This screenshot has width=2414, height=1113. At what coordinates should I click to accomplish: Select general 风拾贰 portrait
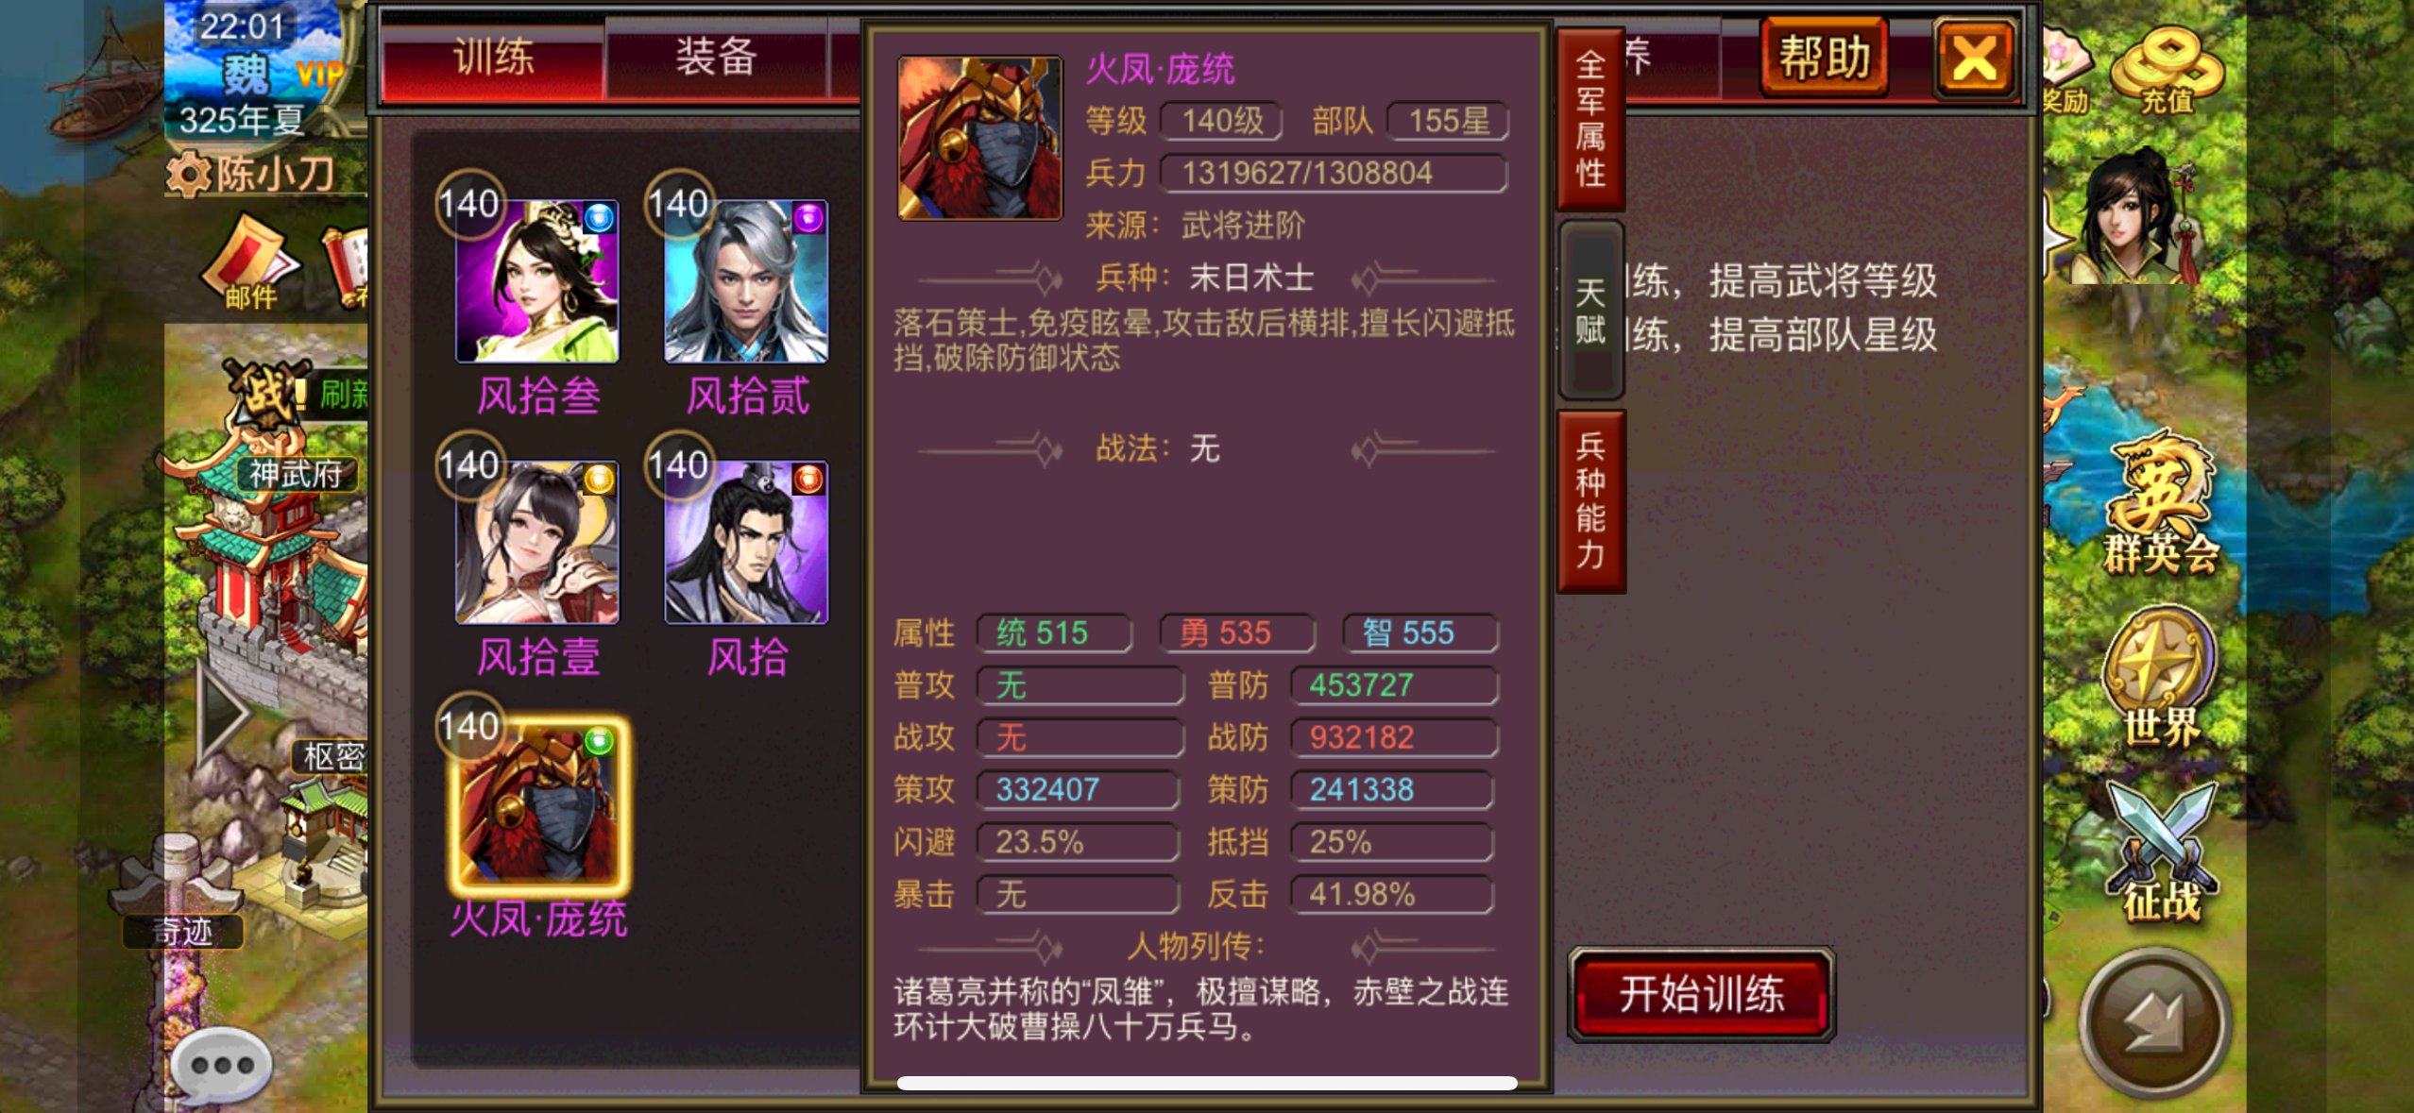746,281
